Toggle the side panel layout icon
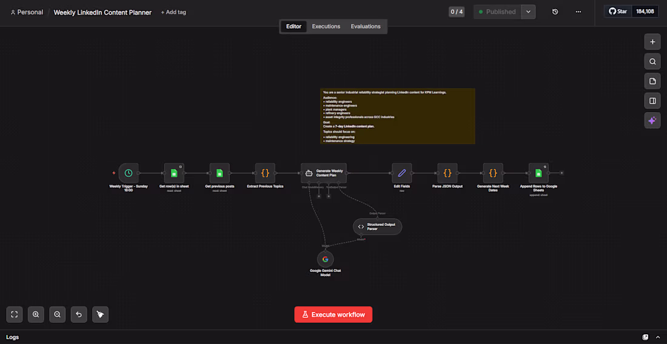Screen dimensions: 667x344 (x=652, y=101)
